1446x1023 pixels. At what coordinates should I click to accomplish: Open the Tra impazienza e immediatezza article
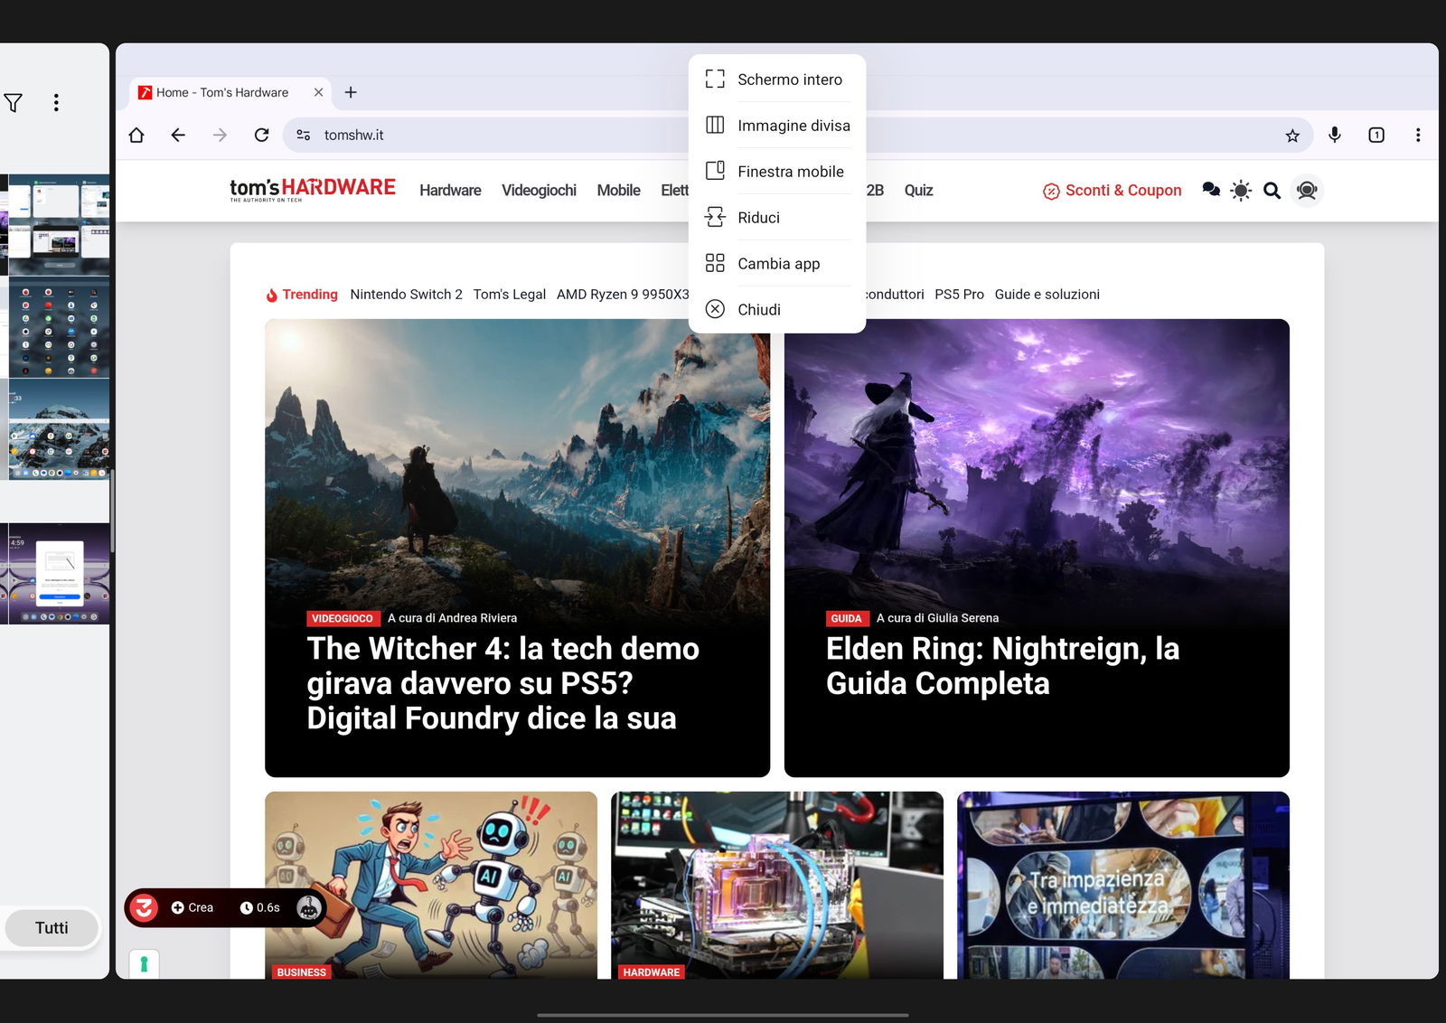(x=1123, y=886)
